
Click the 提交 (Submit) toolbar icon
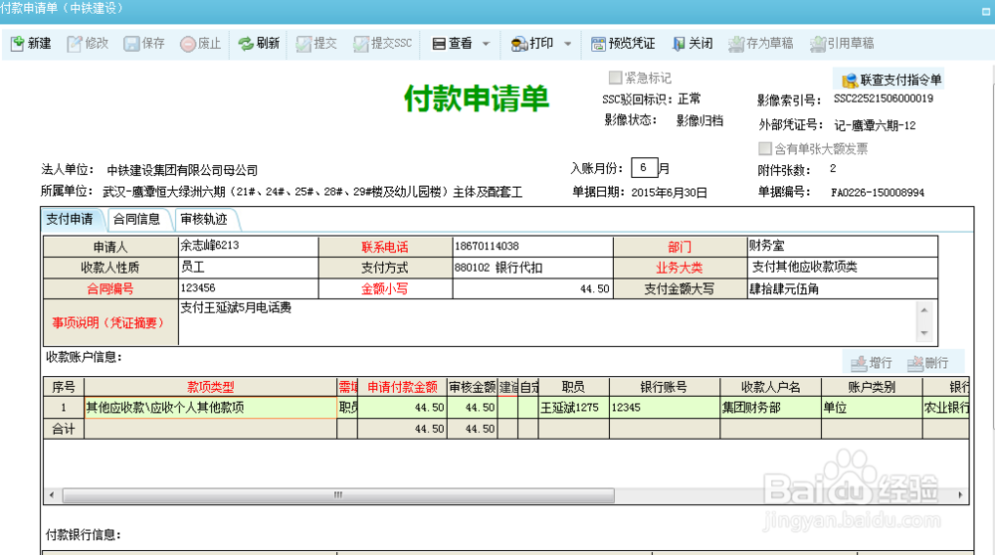point(303,43)
